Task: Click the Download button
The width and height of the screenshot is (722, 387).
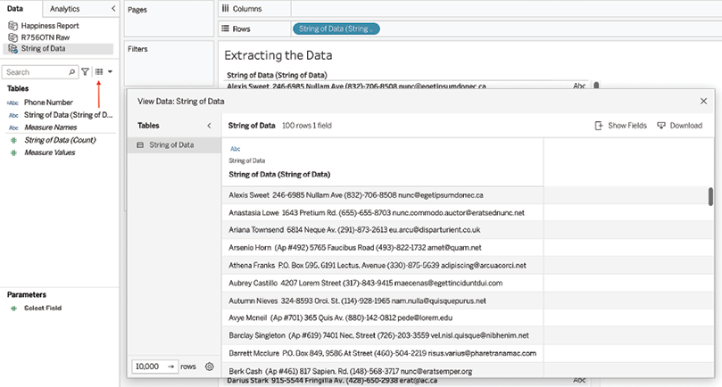Action: click(x=680, y=125)
